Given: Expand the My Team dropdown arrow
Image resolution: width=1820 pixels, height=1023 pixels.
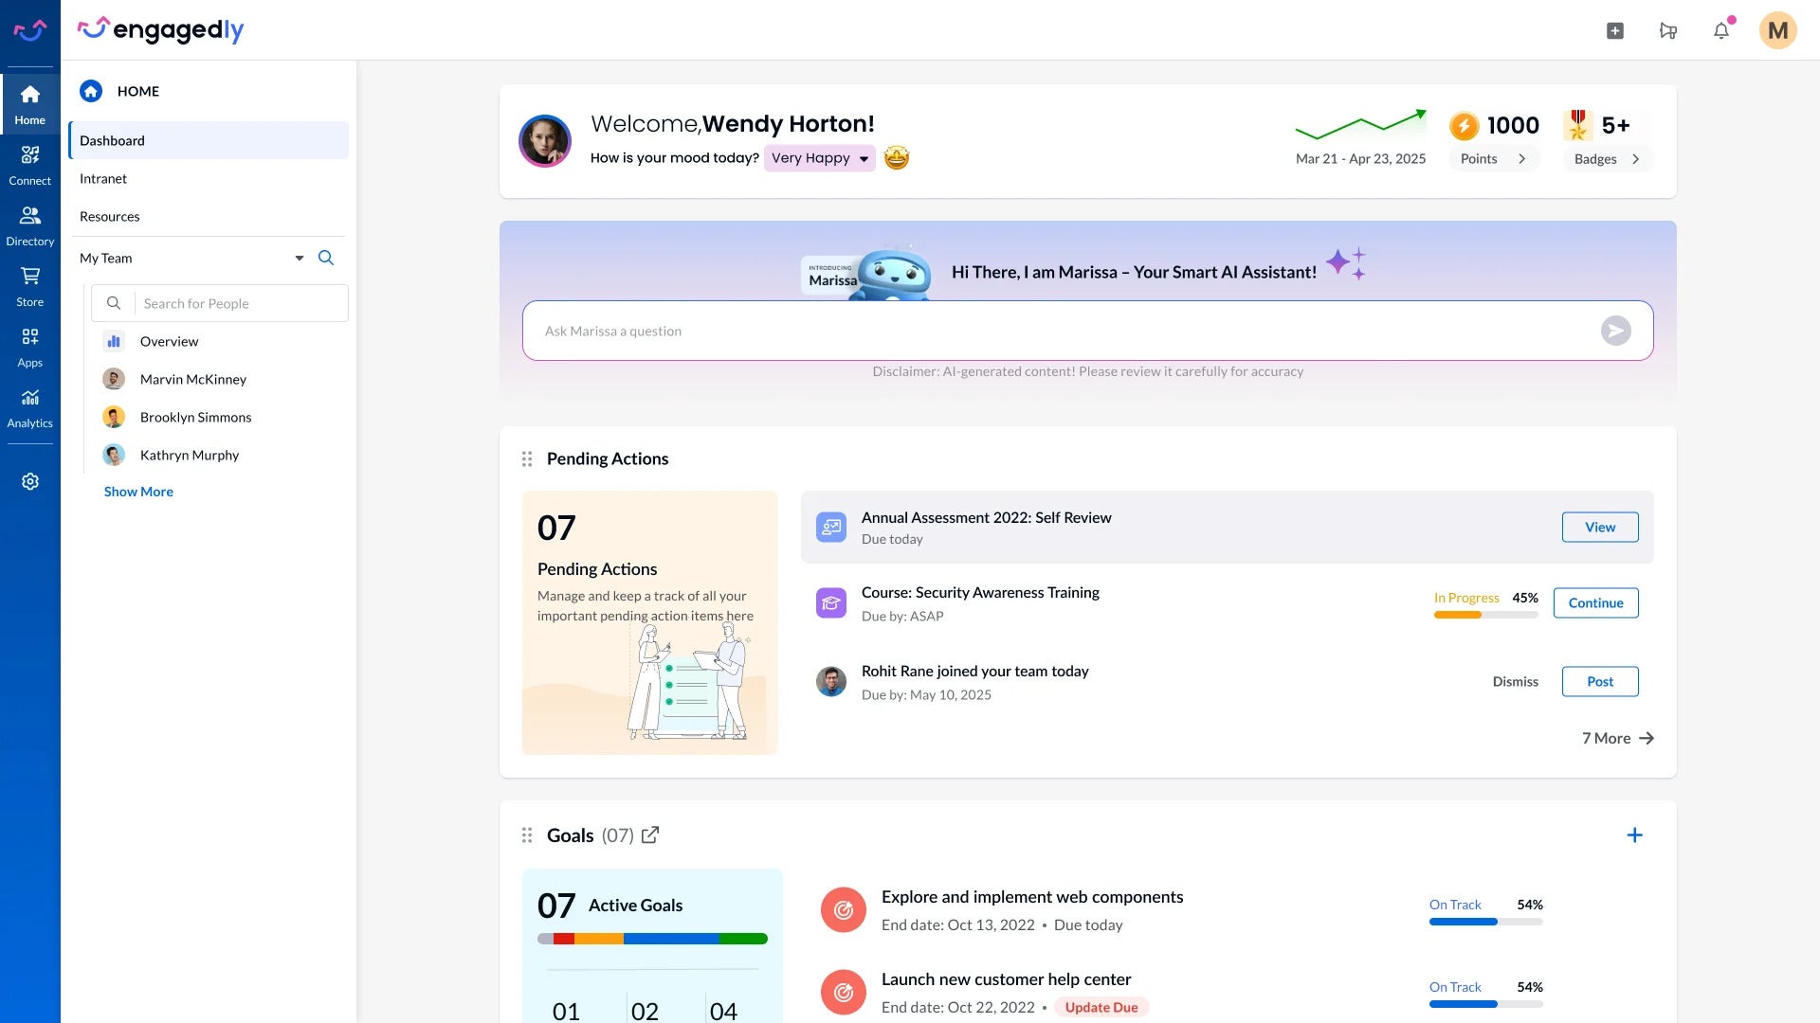Looking at the screenshot, I should pyautogui.click(x=300, y=258).
